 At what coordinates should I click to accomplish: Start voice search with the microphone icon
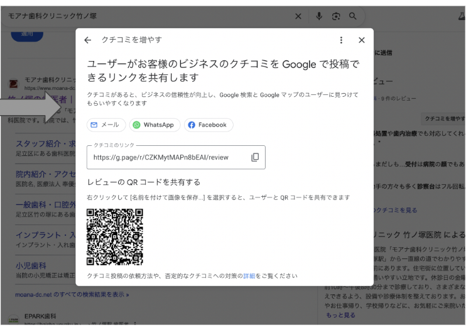[x=319, y=16]
